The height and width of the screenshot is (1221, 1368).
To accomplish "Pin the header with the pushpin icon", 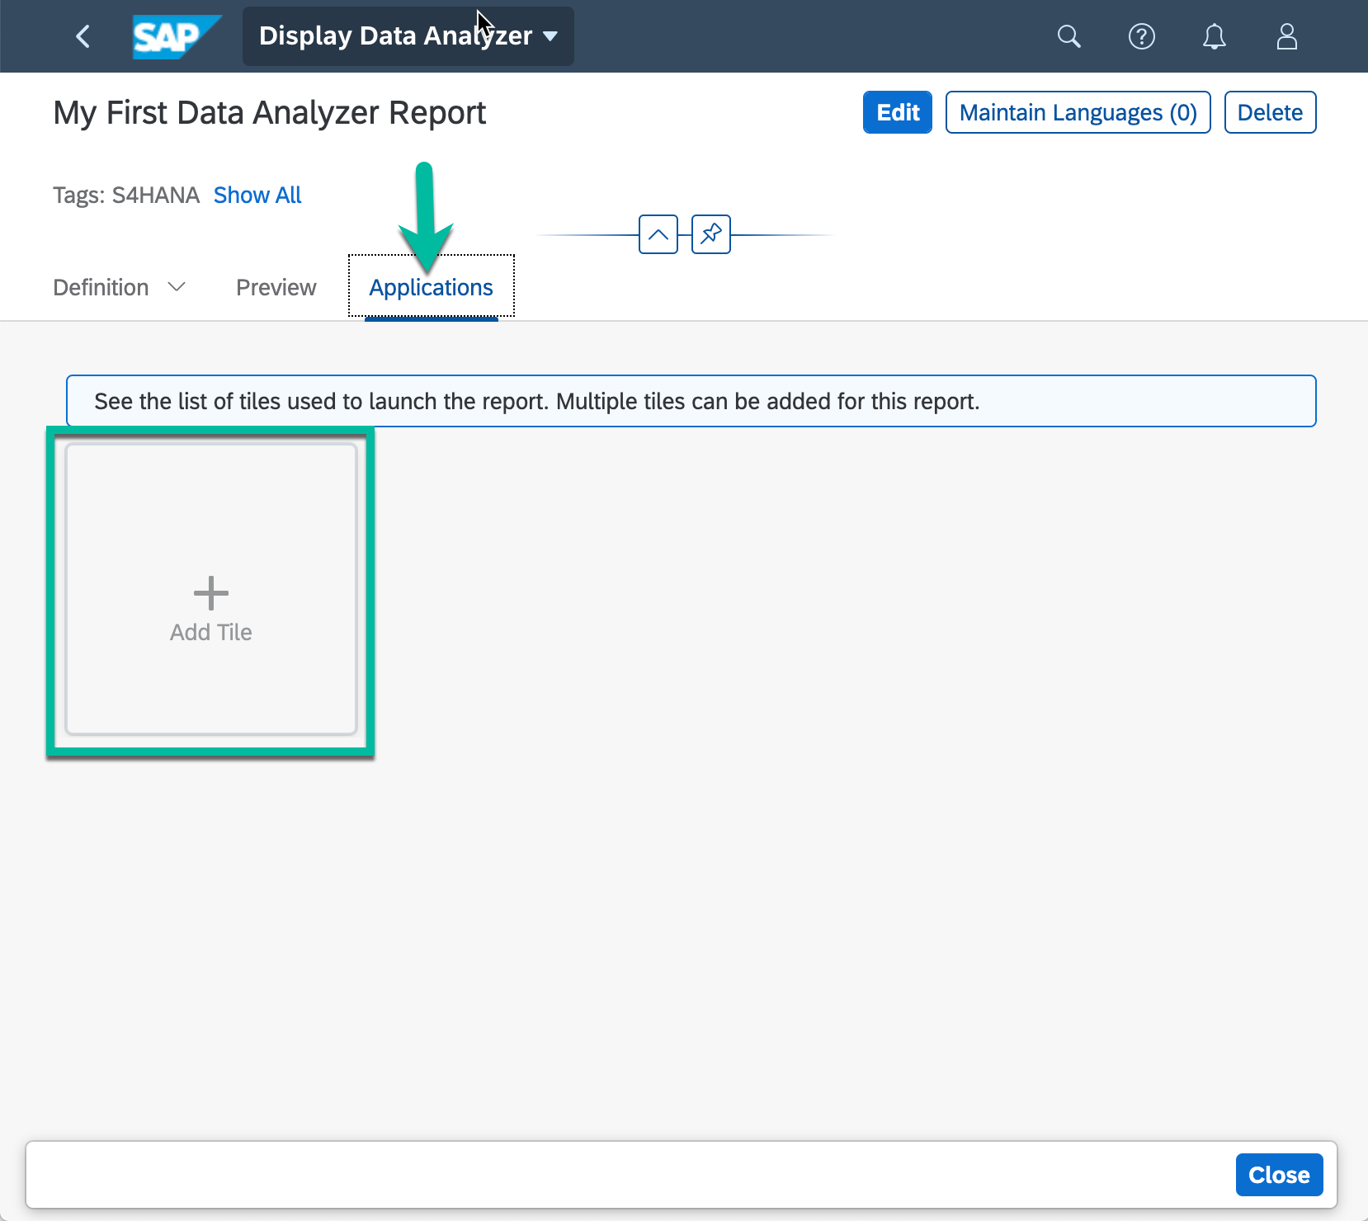I will click(x=710, y=234).
